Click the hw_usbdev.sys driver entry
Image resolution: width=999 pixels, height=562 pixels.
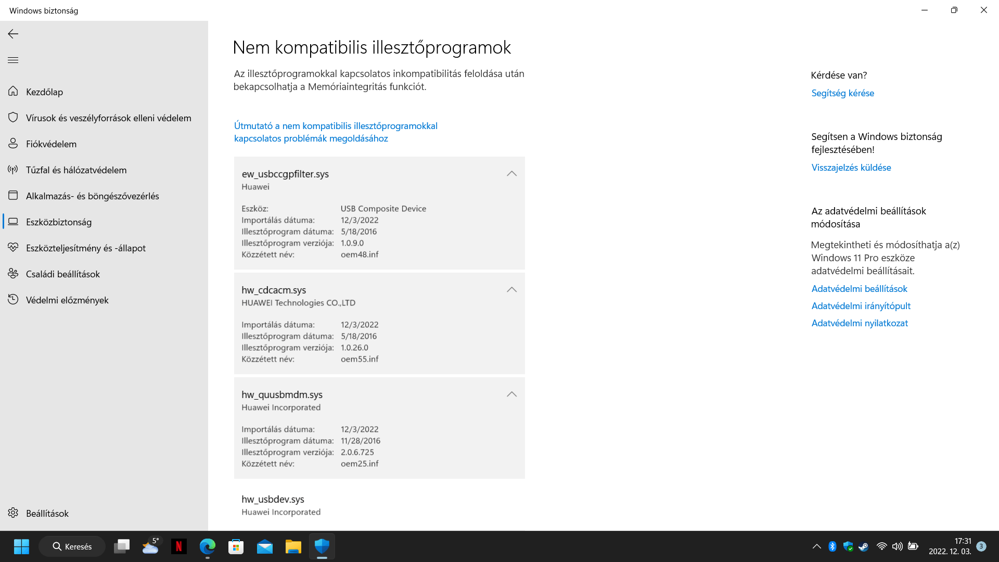tap(379, 505)
